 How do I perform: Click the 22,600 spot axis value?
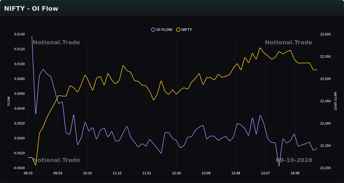pyautogui.click(x=325, y=34)
